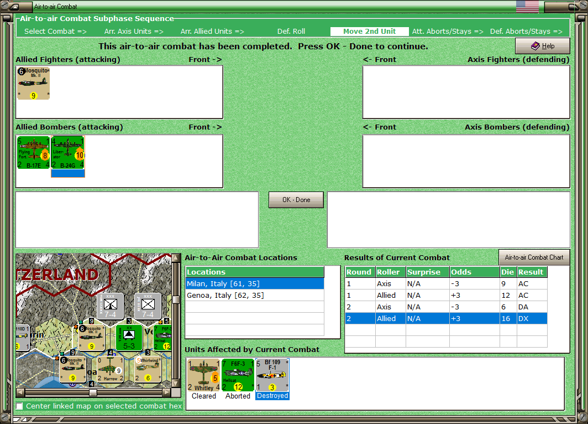Click the US flag icon in title bar
Viewport: 588px width, 424px height.
(527, 7)
